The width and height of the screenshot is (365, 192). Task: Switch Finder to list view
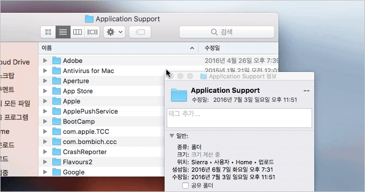(x=63, y=32)
